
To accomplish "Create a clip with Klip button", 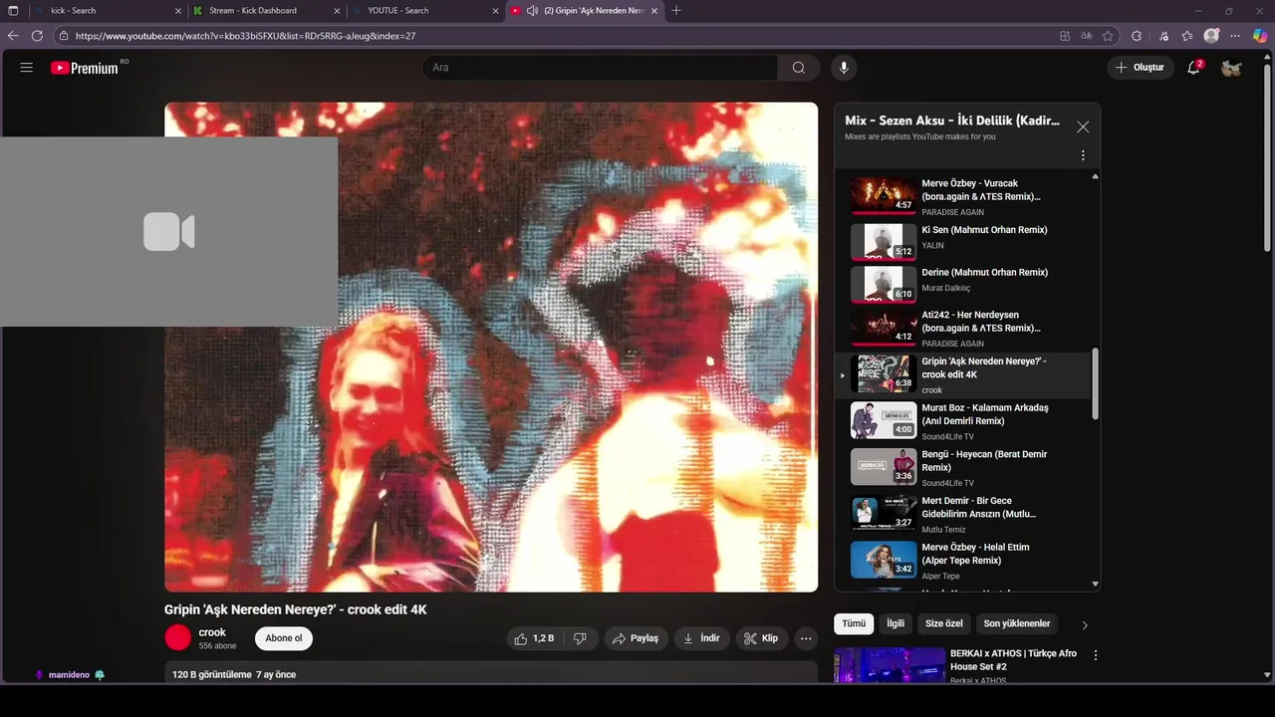I will click(x=761, y=638).
